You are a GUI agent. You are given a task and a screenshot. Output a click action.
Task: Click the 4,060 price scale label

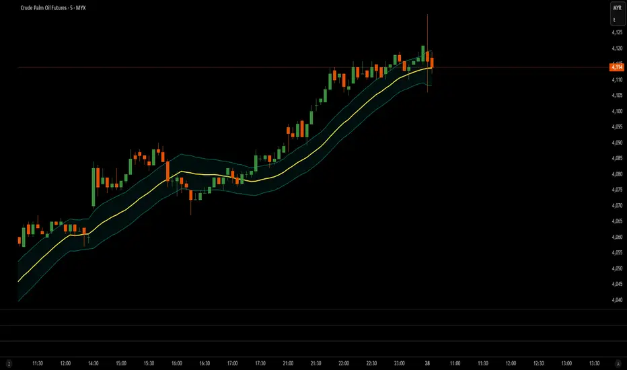pos(617,237)
